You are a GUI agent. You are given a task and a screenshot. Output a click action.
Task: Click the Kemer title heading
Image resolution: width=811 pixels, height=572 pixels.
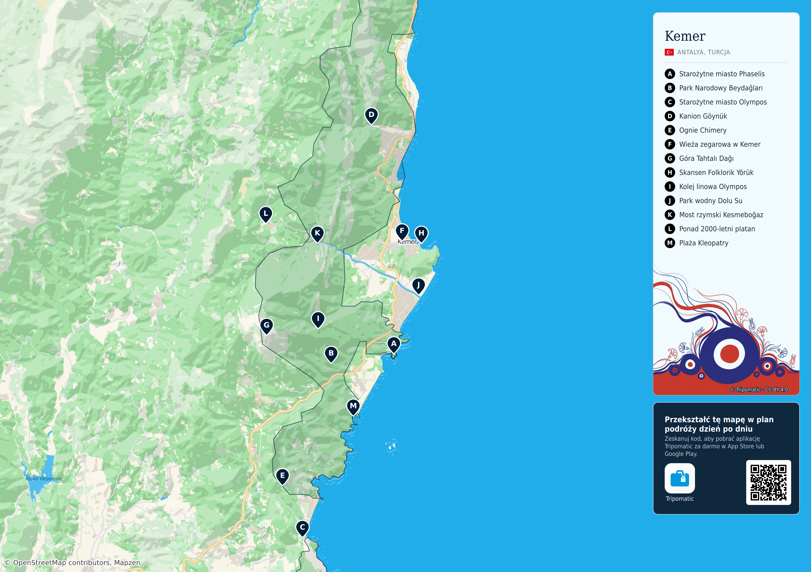[685, 36]
